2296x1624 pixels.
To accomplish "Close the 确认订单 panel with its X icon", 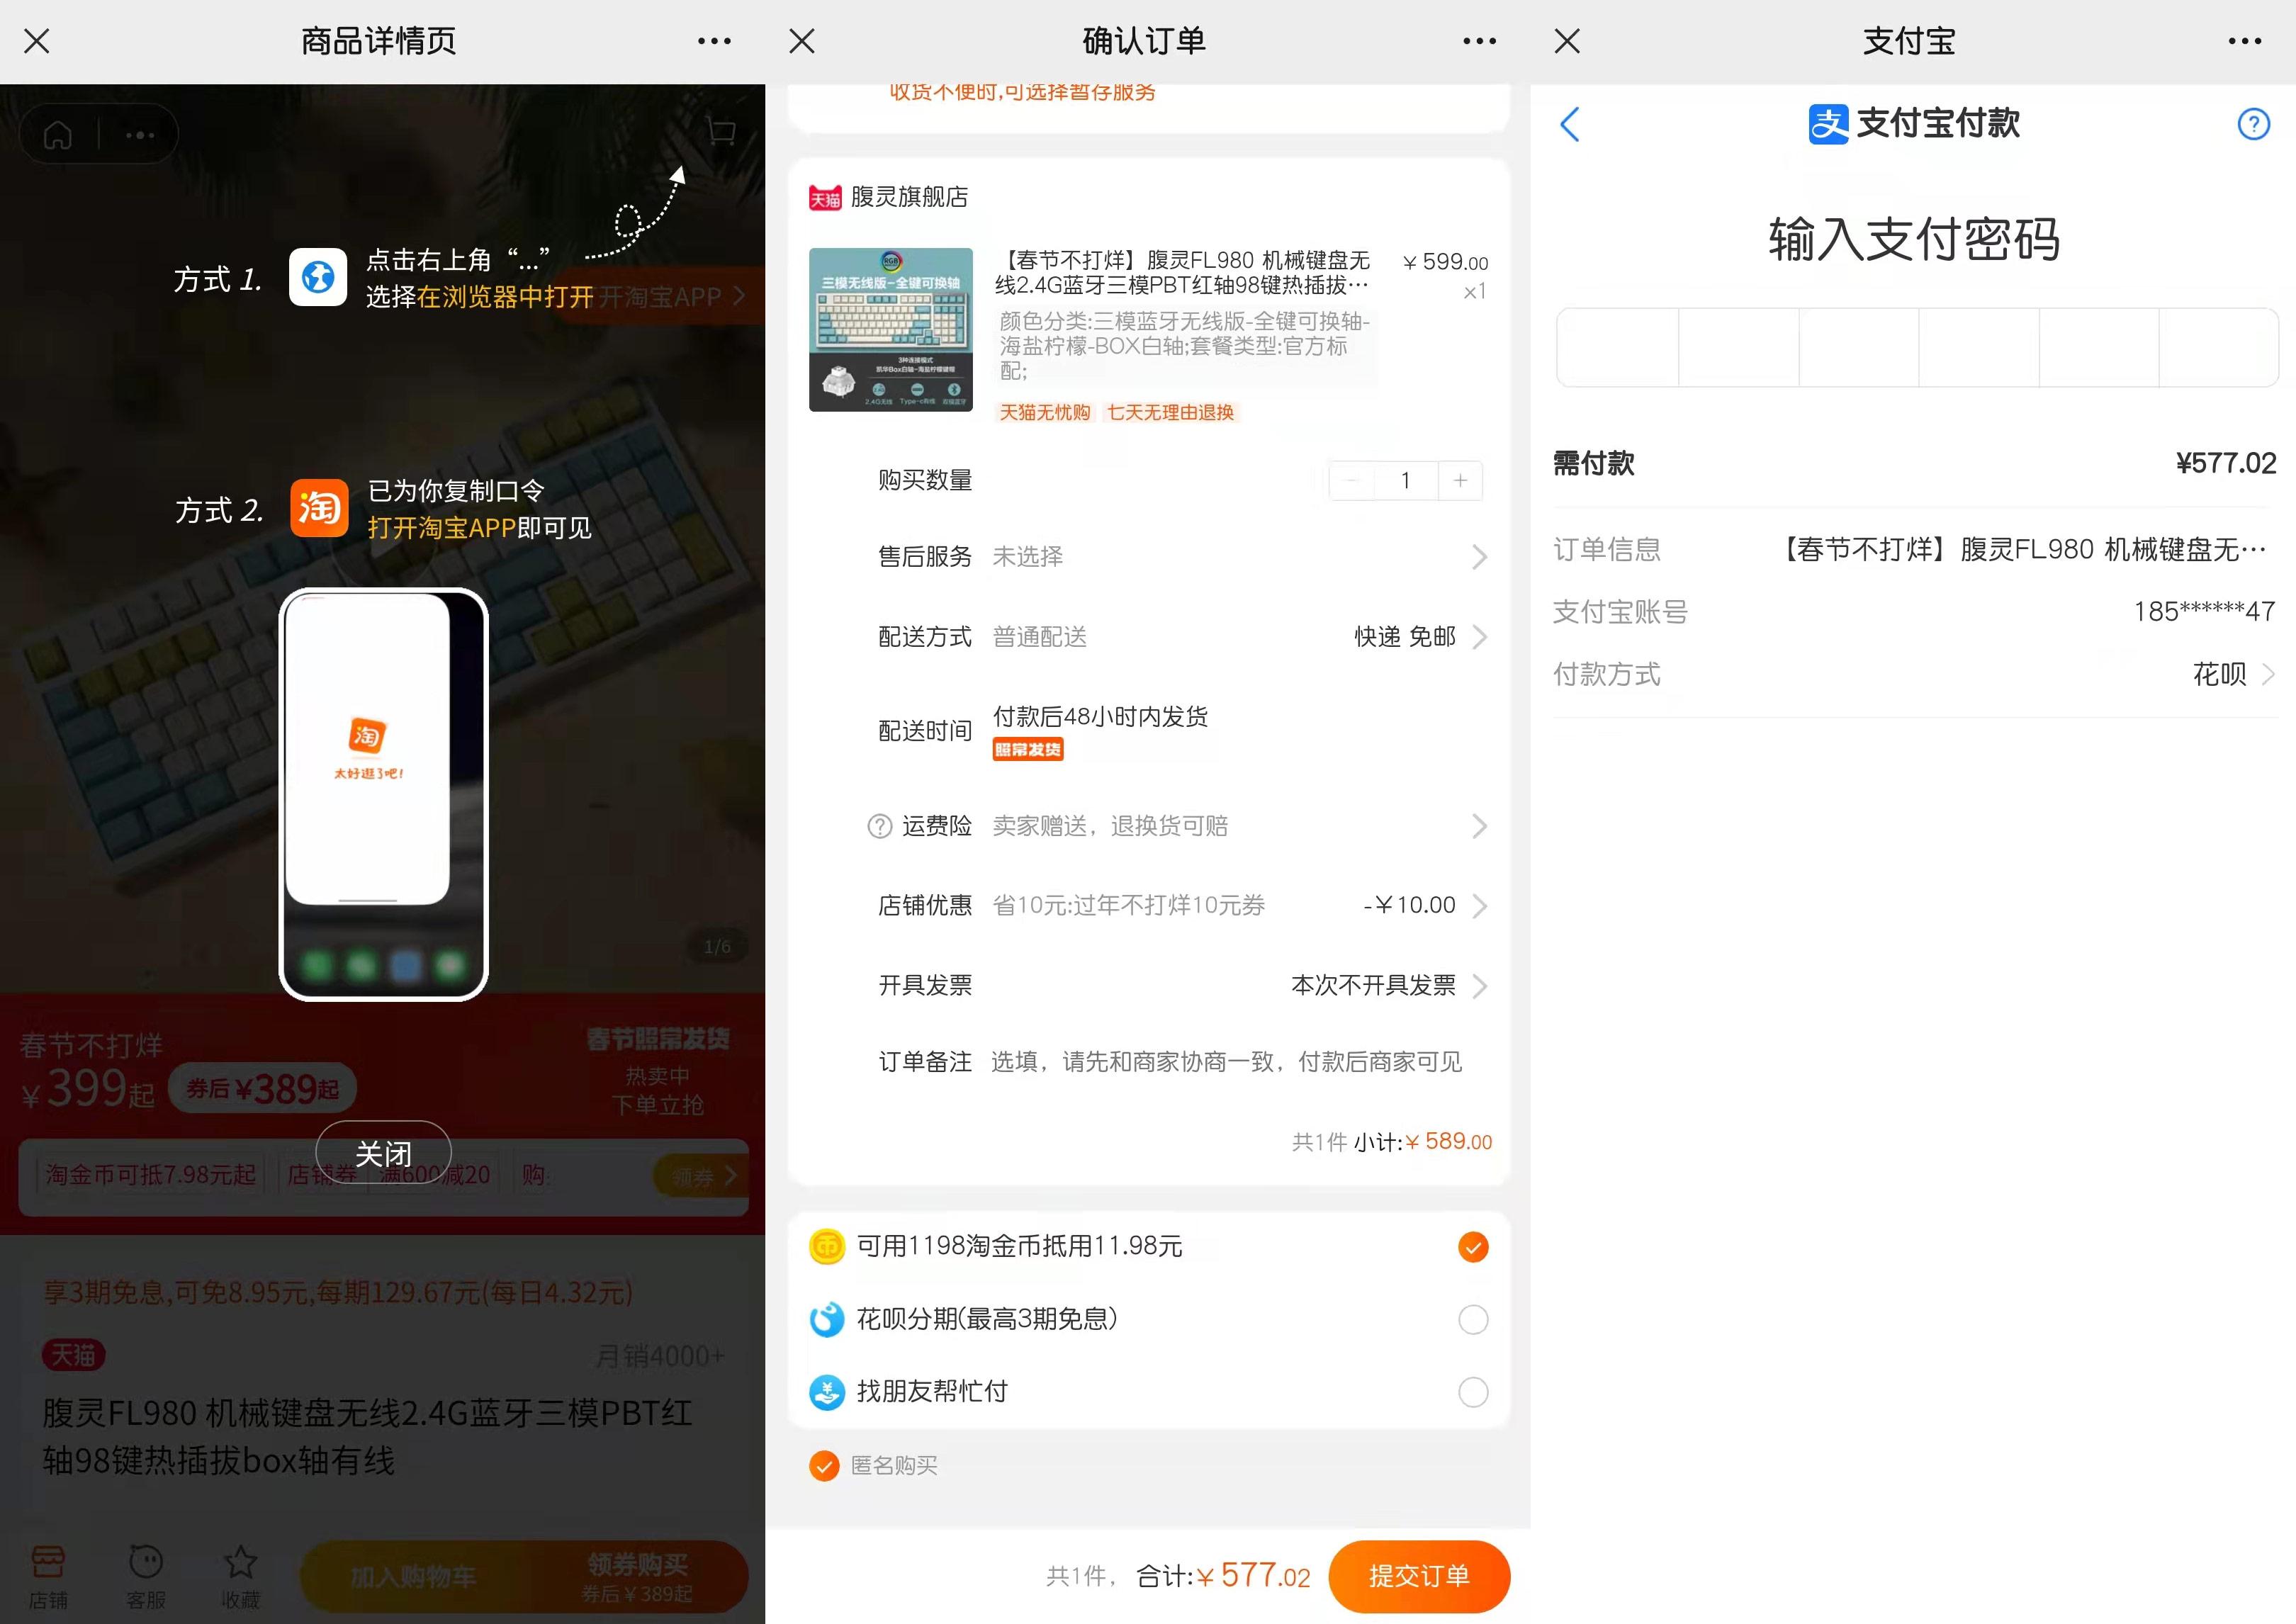I will click(802, 41).
